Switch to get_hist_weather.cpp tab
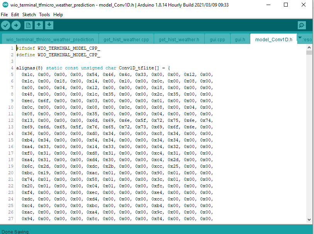The height and width of the screenshot is (234, 314). [x=126, y=39]
